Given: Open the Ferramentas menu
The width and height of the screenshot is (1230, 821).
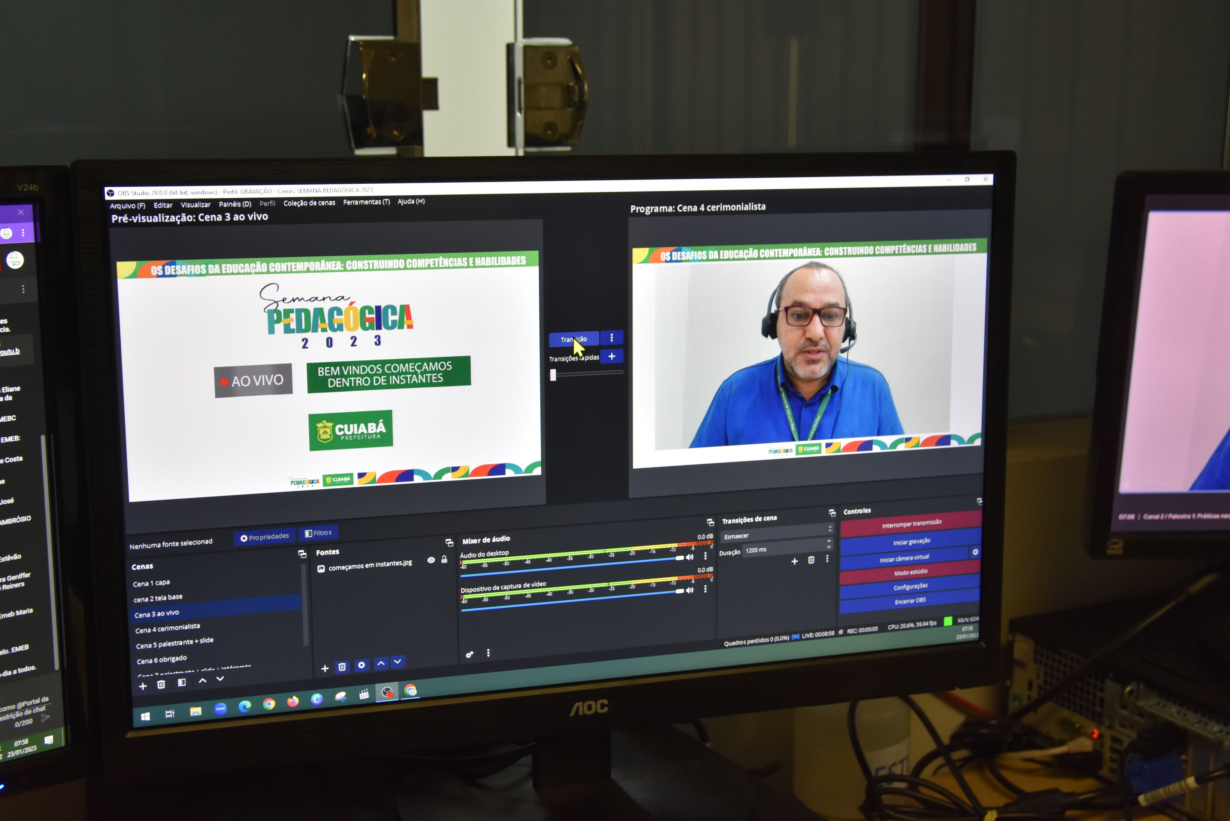Looking at the screenshot, I should (366, 202).
